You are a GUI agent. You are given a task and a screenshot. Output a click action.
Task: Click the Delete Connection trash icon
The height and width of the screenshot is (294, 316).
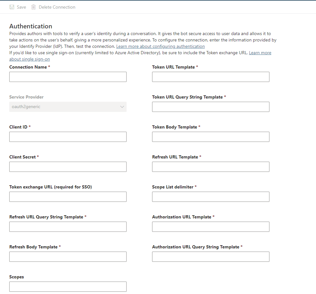[x=33, y=7]
